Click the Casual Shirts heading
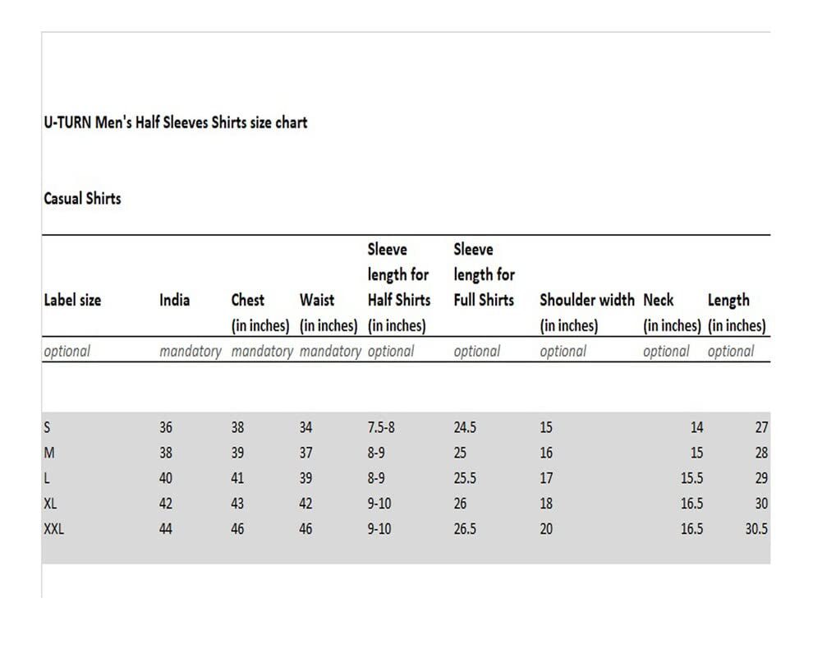 (x=82, y=199)
